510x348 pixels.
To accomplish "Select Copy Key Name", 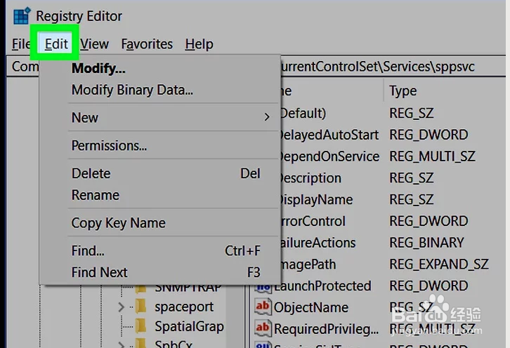I will (118, 223).
